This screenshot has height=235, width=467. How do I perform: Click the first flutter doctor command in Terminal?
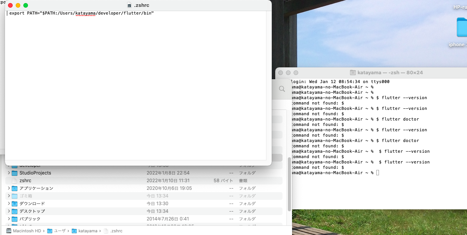pos(398,119)
